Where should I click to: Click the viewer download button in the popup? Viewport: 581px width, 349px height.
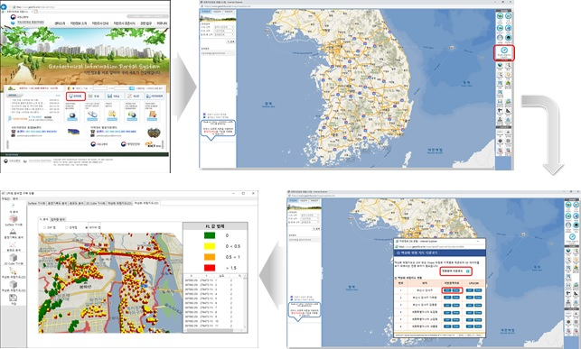tap(456, 271)
